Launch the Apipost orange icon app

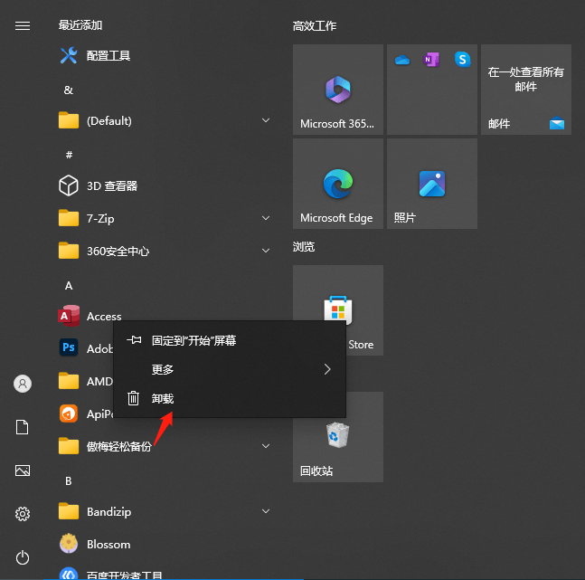(69, 414)
